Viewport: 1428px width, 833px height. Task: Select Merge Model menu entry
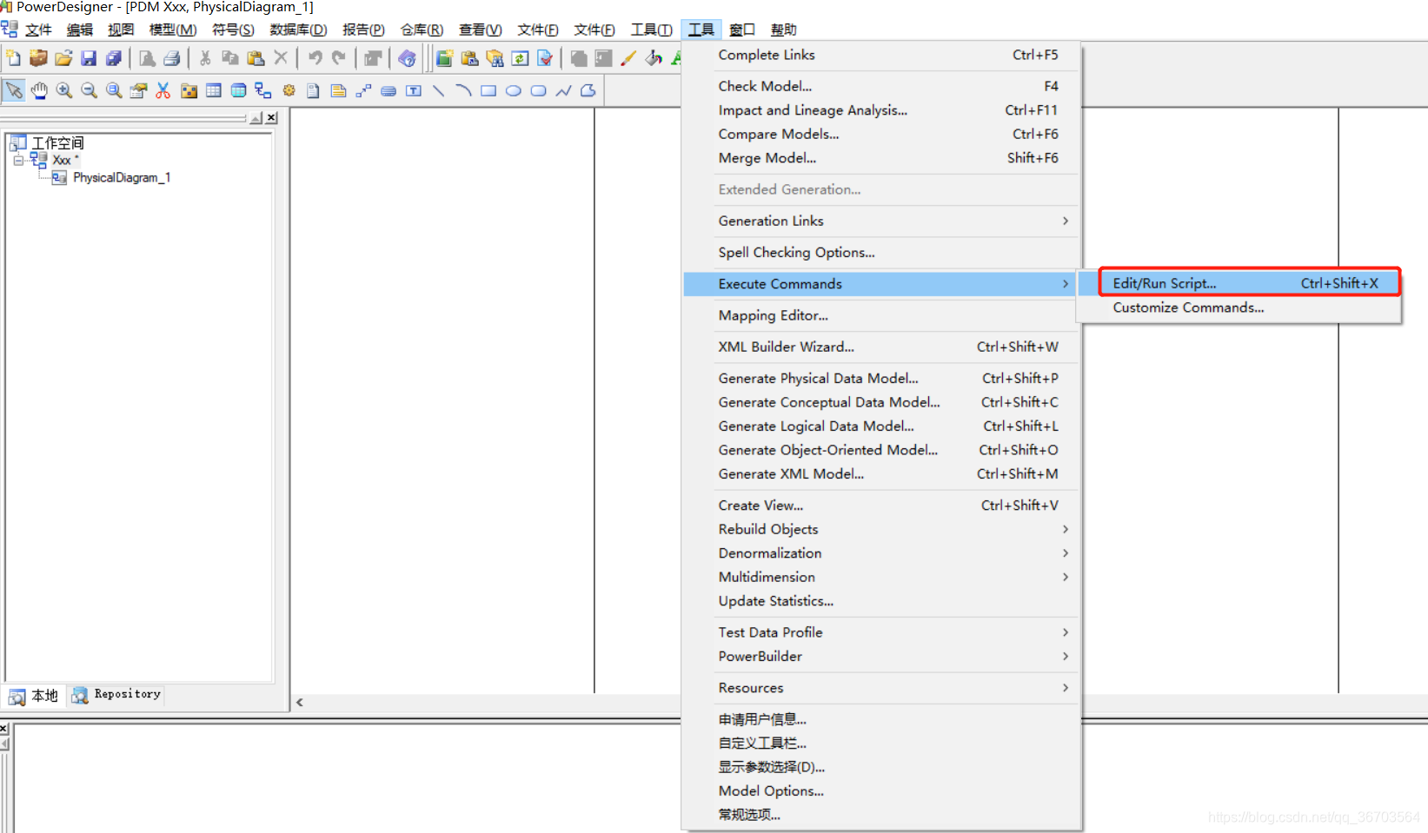coord(880,158)
